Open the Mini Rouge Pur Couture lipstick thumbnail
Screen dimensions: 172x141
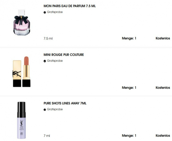click(x=22, y=72)
